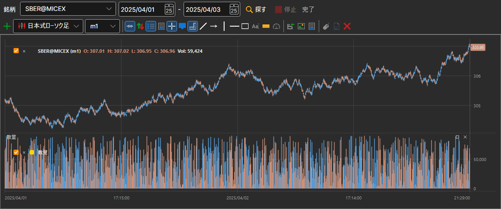Toggle the crosshair cursor tool
Image resolution: width=501 pixels, height=209 pixels.
tap(172, 26)
